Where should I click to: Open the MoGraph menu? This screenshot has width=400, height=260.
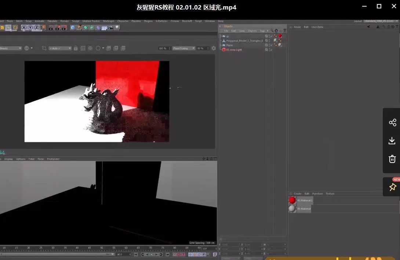pyautogui.click(x=108, y=21)
